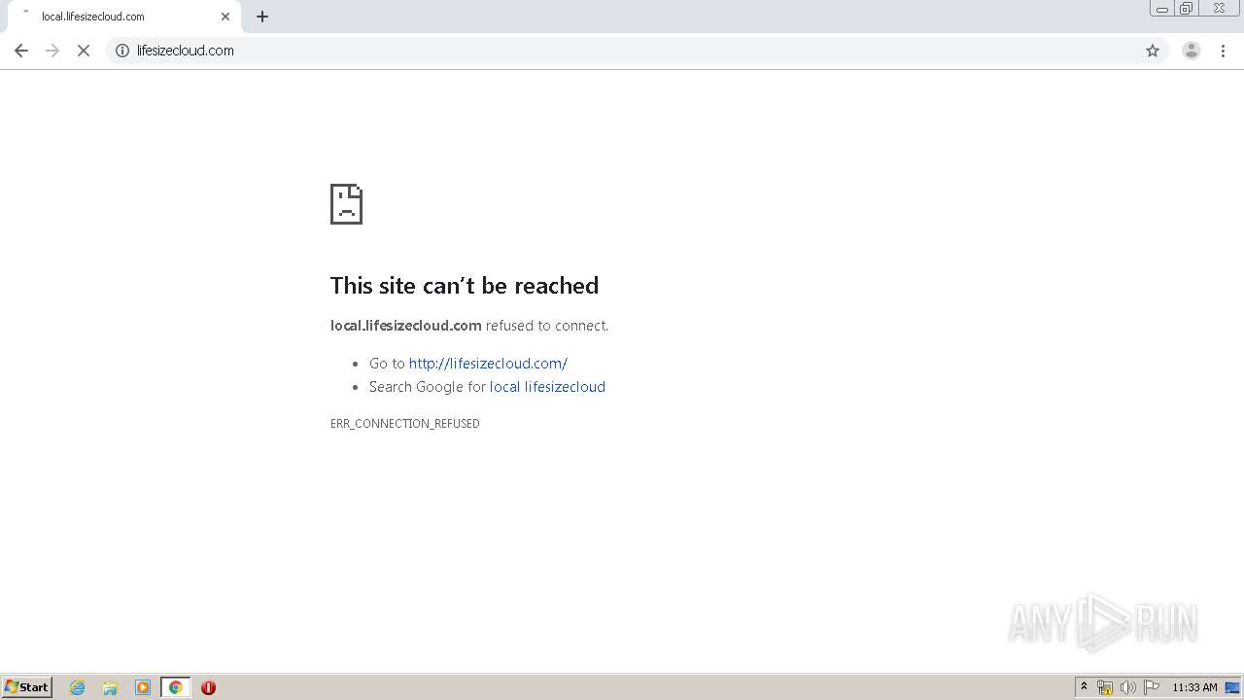Switch to the Chrome taskbar button
The image size is (1244, 700).
175,687
